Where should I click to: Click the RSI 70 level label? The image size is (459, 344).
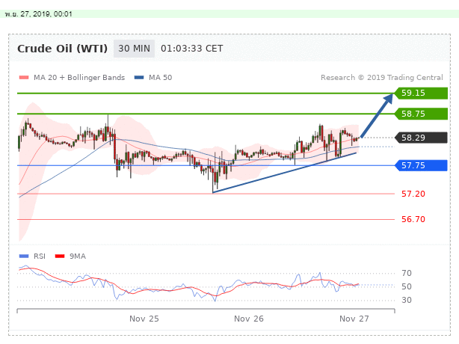[407, 273]
